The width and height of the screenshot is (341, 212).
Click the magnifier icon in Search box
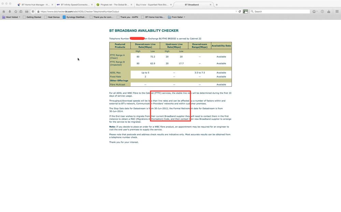pos(252,12)
